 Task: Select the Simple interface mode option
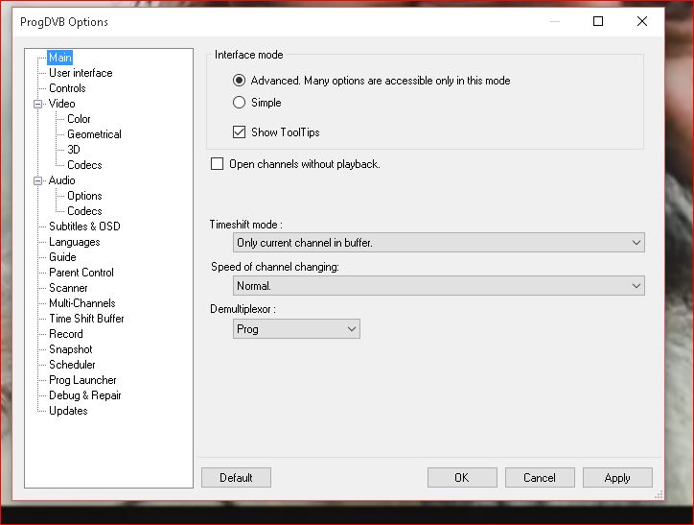pos(240,103)
